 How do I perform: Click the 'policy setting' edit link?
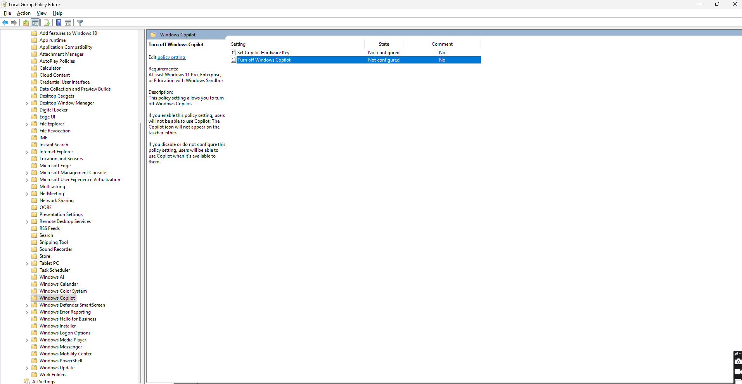click(x=171, y=57)
